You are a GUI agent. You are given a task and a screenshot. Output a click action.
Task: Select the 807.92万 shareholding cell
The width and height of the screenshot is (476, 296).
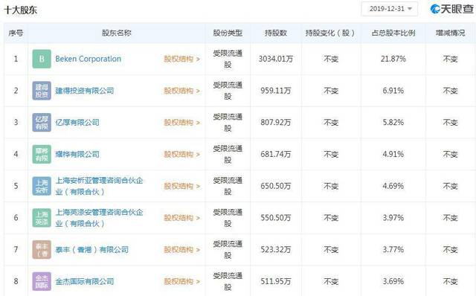(276, 123)
